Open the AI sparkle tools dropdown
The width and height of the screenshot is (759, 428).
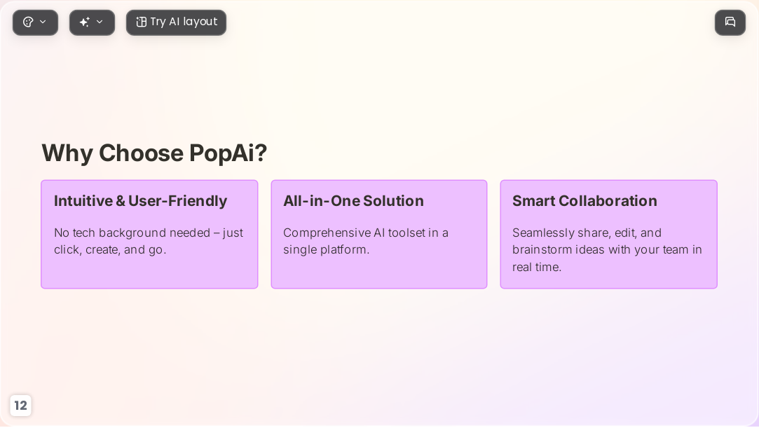pos(92,22)
